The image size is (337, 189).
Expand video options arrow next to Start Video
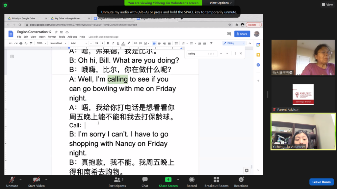[x=46, y=179]
